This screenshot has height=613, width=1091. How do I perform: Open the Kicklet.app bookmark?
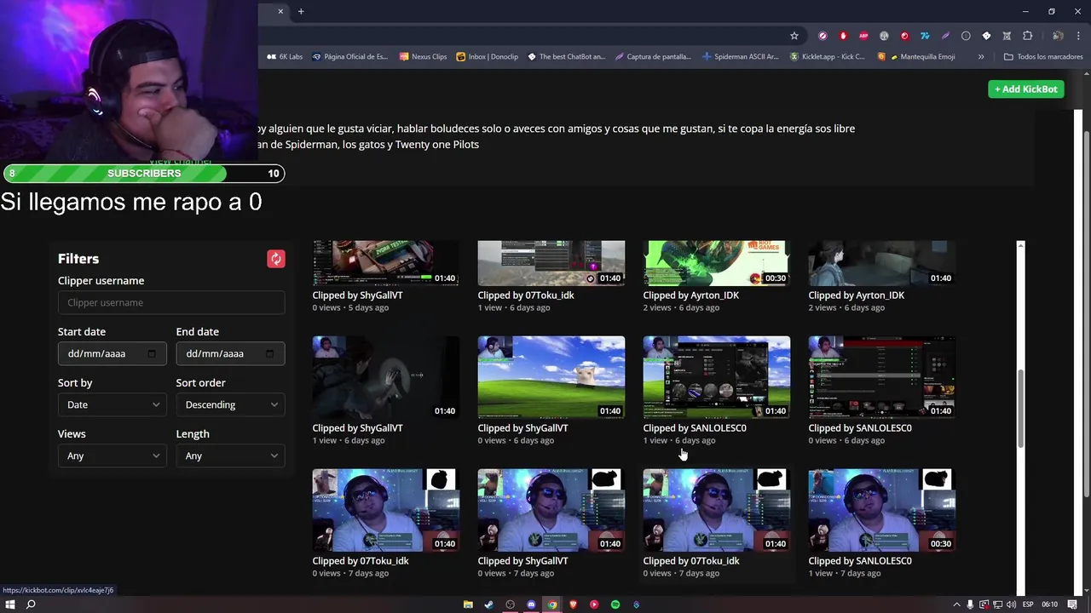[828, 57]
